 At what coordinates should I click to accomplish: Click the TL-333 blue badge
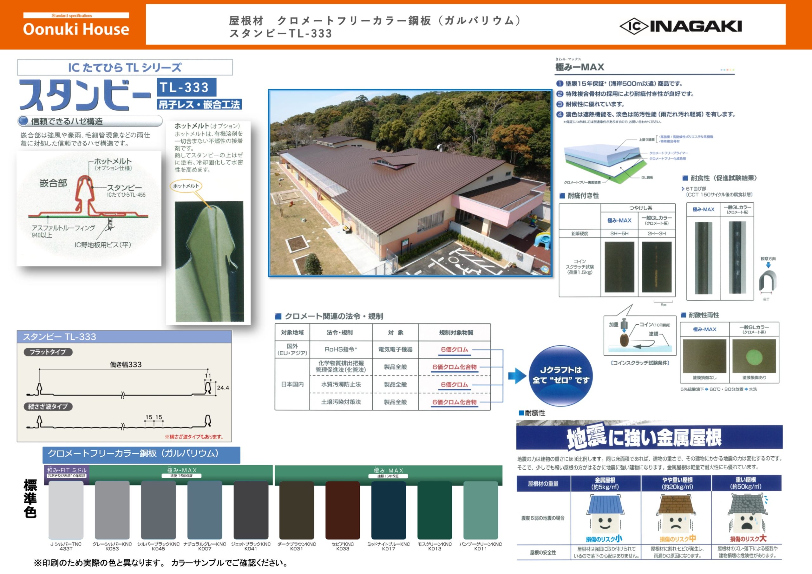pyautogui.click(x=187, y=87)
